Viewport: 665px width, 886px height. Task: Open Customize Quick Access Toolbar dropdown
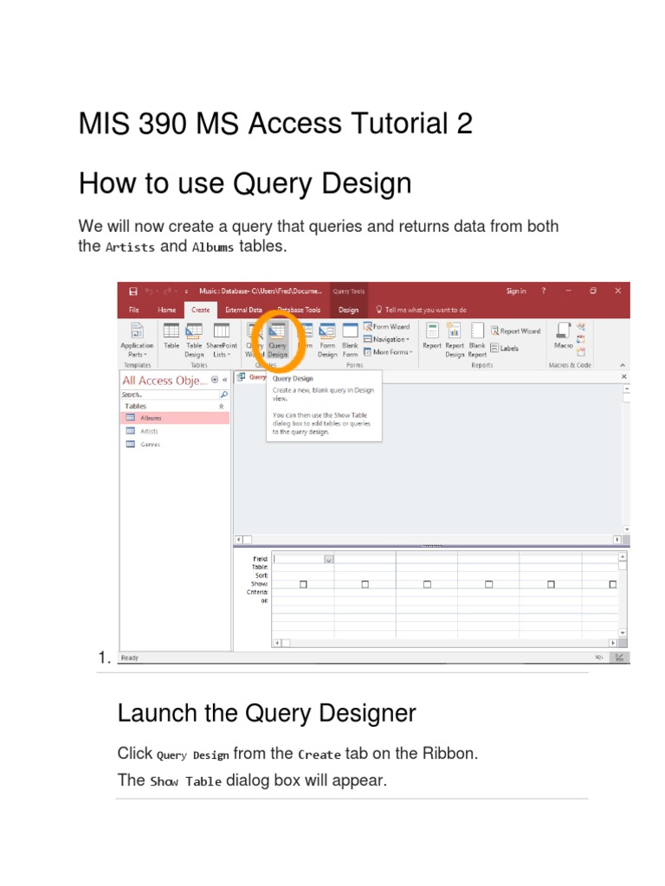(x=186, y=291)
